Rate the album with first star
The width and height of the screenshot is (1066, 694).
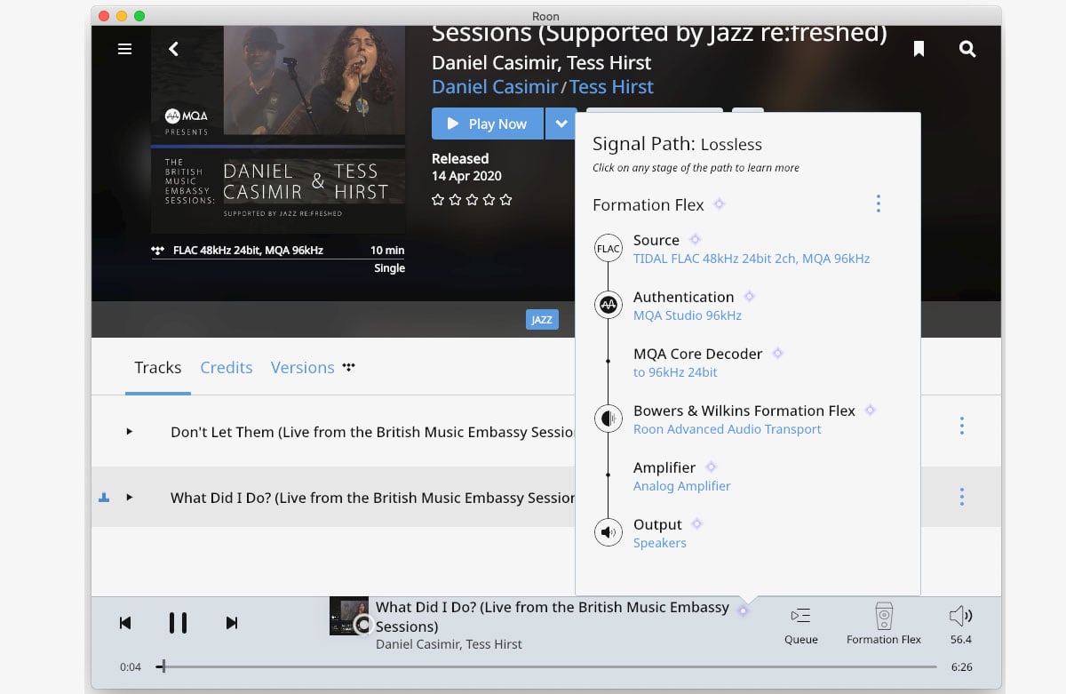[x=438, y=200]
